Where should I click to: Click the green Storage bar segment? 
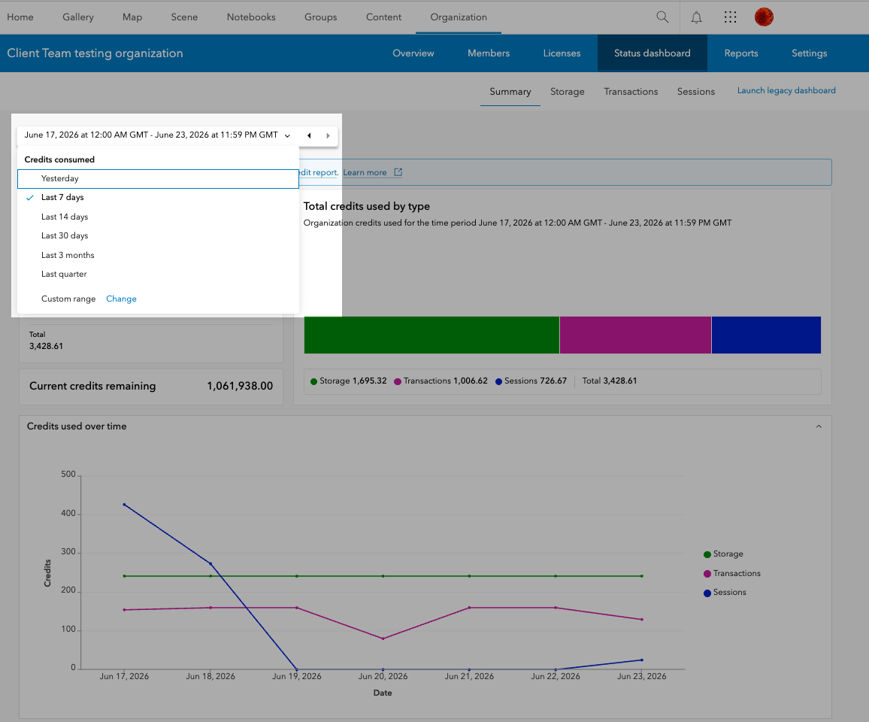point(431,335)
